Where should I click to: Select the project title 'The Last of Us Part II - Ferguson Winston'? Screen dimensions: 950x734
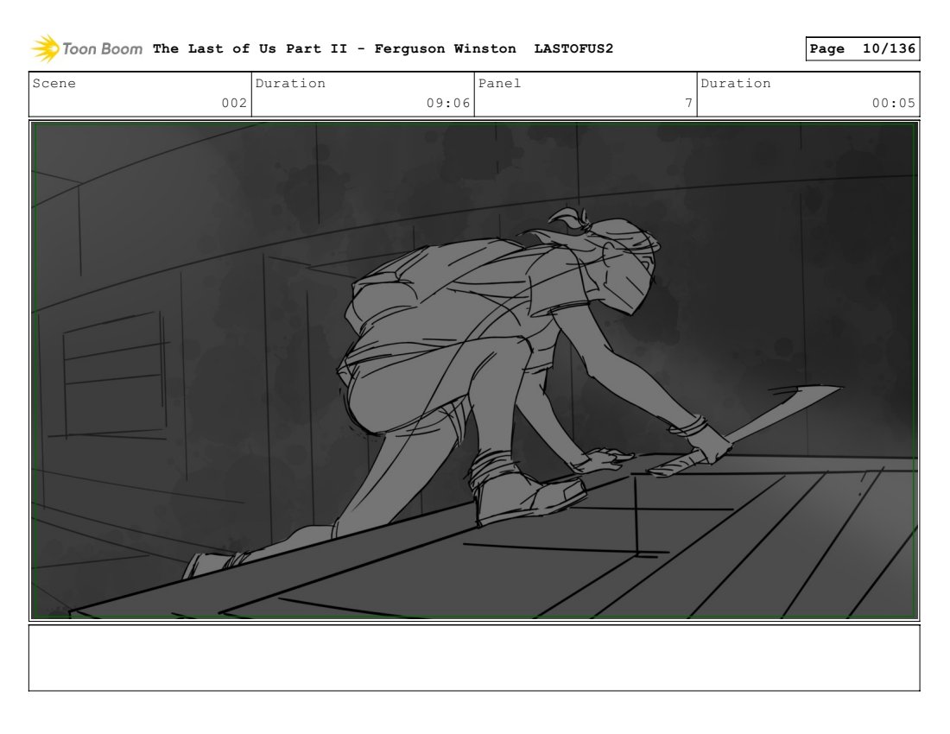click(x=334, y=48)
